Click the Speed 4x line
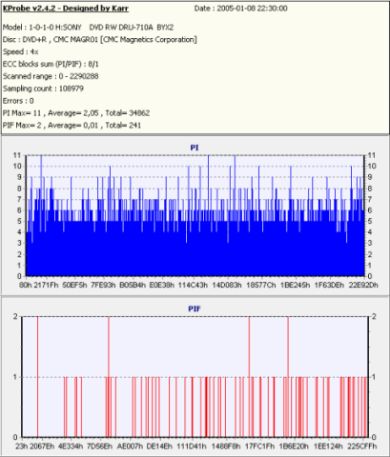 pos(21,51)
